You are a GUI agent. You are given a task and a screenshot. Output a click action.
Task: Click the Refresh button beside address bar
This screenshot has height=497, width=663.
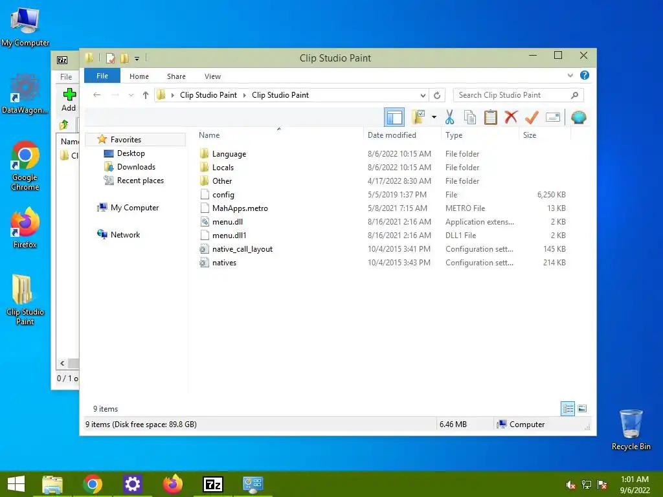[437, 95]
